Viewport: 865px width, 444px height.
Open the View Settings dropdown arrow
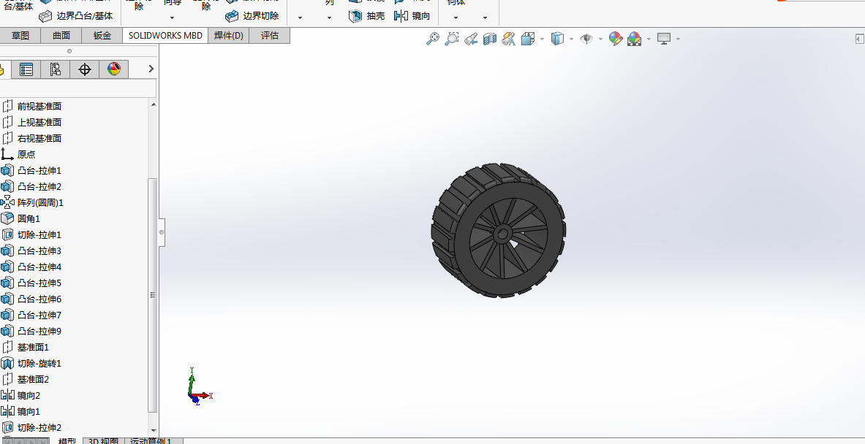pyautogui.click(x=678, y=39)
